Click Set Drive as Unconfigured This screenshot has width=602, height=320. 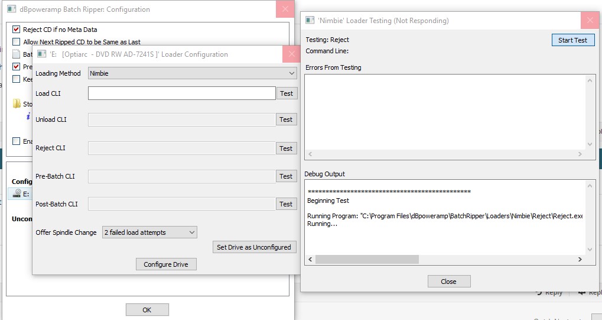(253, 247)
